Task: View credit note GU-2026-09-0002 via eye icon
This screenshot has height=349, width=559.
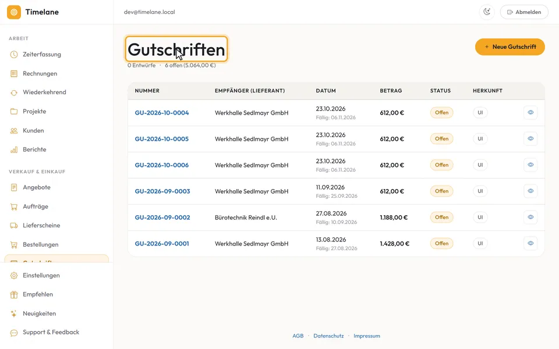Action: tap(530, 217)
